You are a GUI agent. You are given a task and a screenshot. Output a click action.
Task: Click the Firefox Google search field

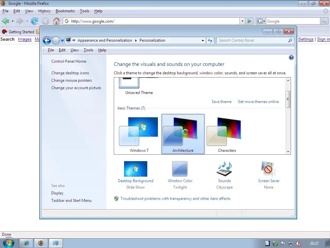point(293,21)
